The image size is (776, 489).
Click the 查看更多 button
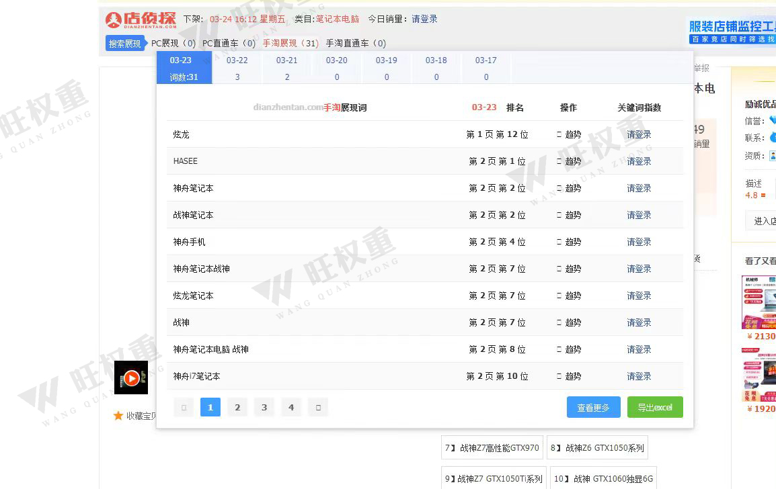[593, 407]
